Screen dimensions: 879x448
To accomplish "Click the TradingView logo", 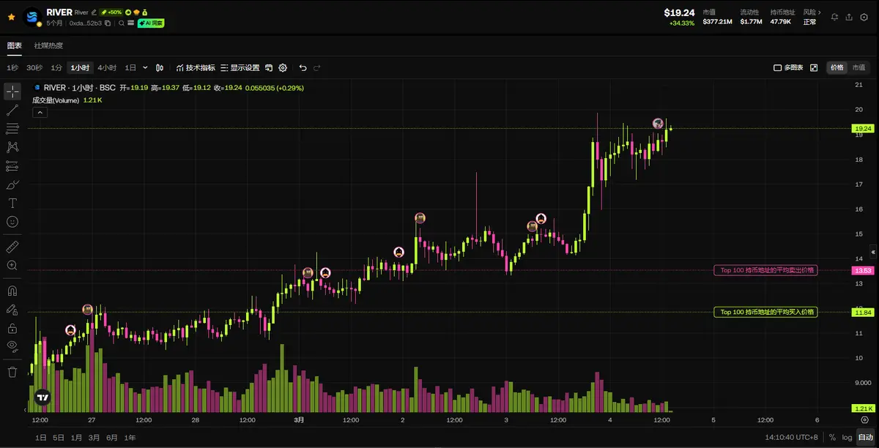I will click(43, 397).
